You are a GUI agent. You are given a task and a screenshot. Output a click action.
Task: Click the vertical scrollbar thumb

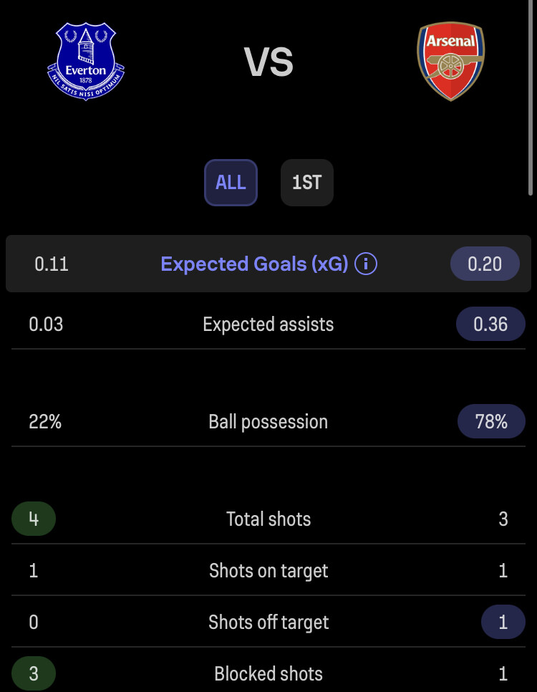pyautogui.click(x=531, y=97)
